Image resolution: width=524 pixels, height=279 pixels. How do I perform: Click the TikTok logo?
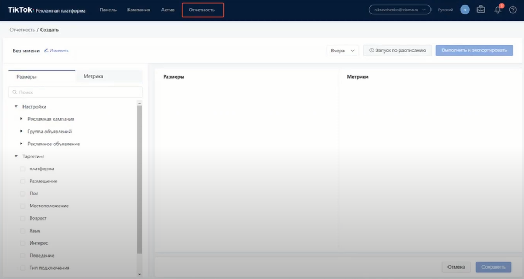tap(20, 10)
